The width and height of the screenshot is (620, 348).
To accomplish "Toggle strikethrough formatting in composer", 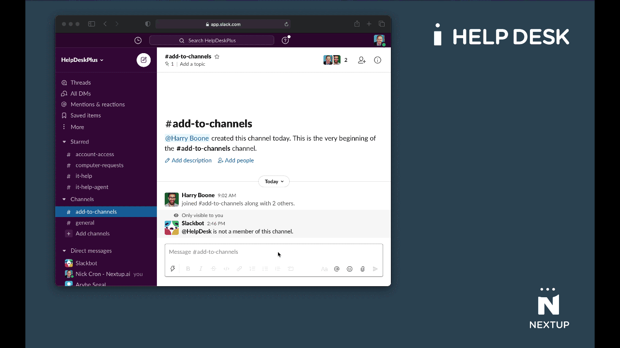I will pyautogui.click(x=214, y=269).
